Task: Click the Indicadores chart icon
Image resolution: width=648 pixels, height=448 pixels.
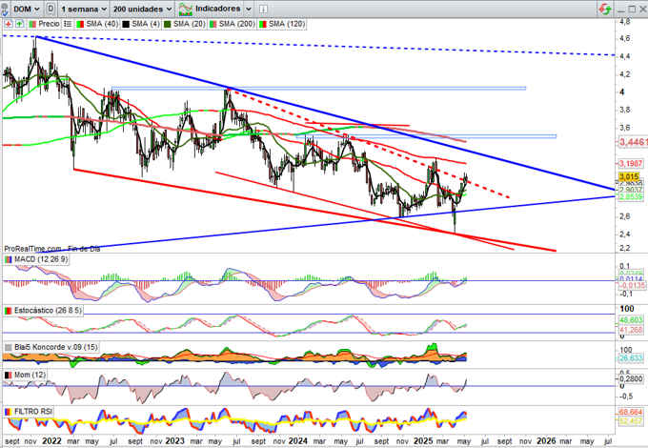Action: 186,9
